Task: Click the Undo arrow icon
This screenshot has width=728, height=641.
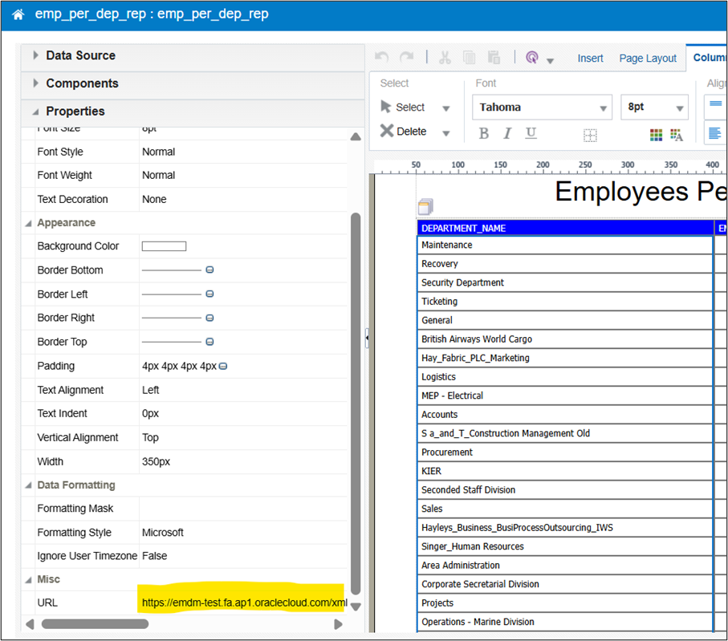Action: coord(382,57)
